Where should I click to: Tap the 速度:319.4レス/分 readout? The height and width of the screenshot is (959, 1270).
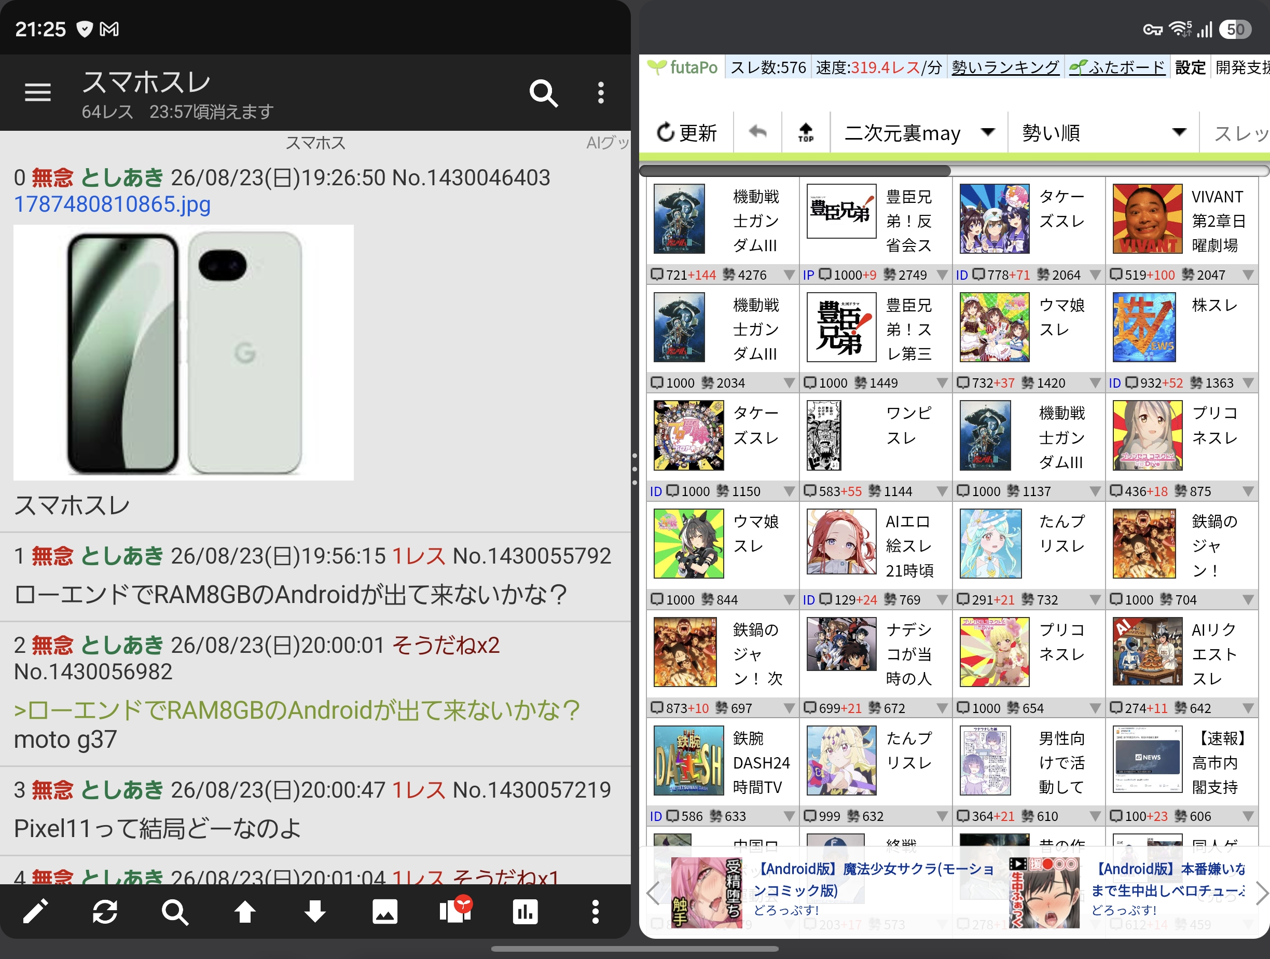878,68
